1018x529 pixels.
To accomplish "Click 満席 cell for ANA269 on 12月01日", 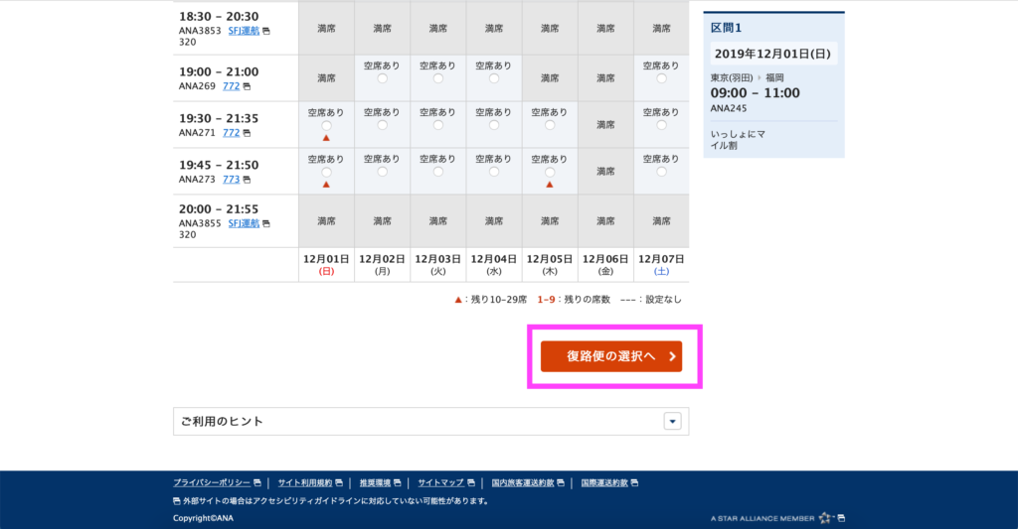I will pos(326,78).
